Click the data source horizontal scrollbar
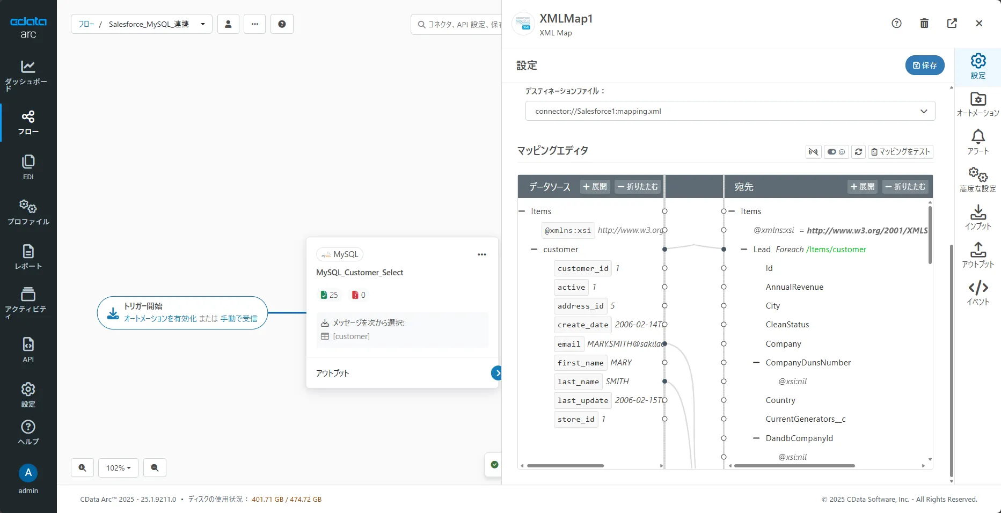 pyautogui.click(x=566, y=466)
